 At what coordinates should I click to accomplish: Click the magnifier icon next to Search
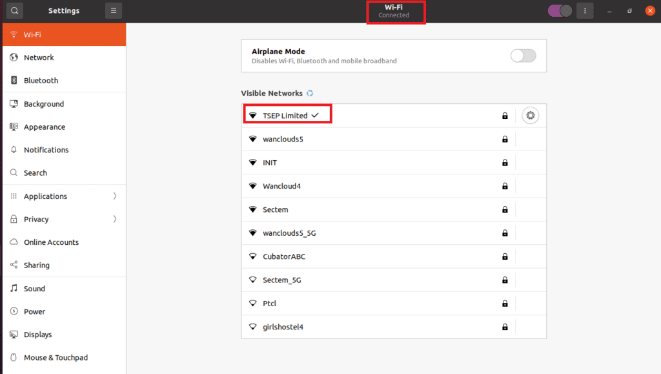tap(14, 172)
